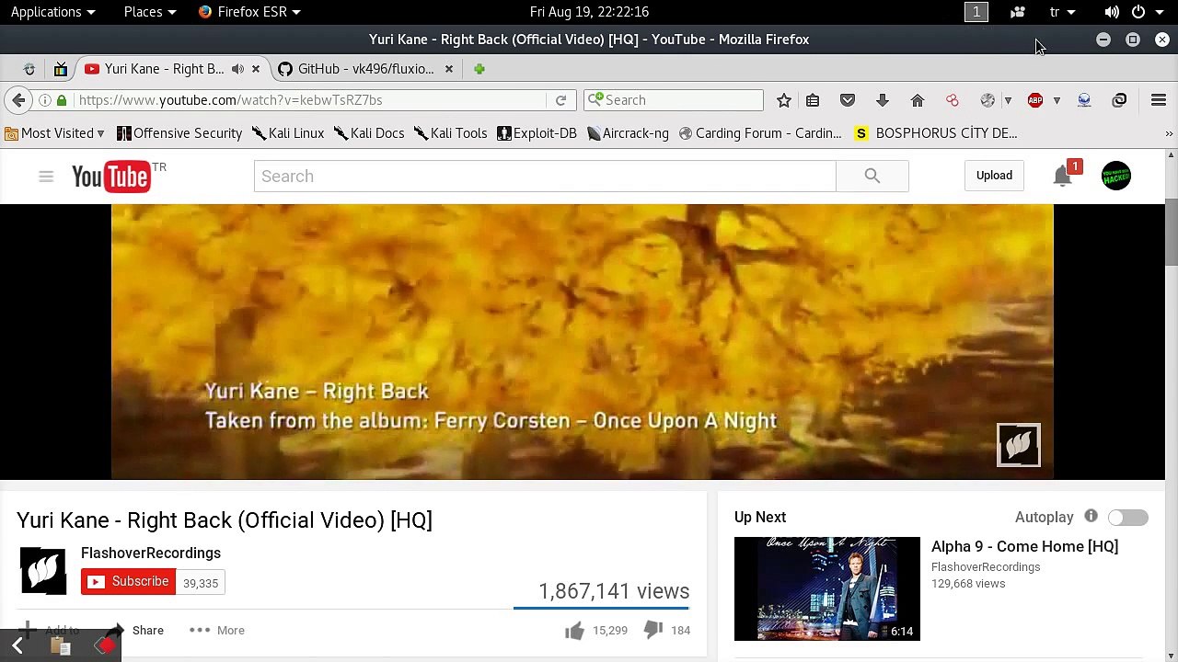Open FlashoverRecordings channel name link

pos(151,554)
